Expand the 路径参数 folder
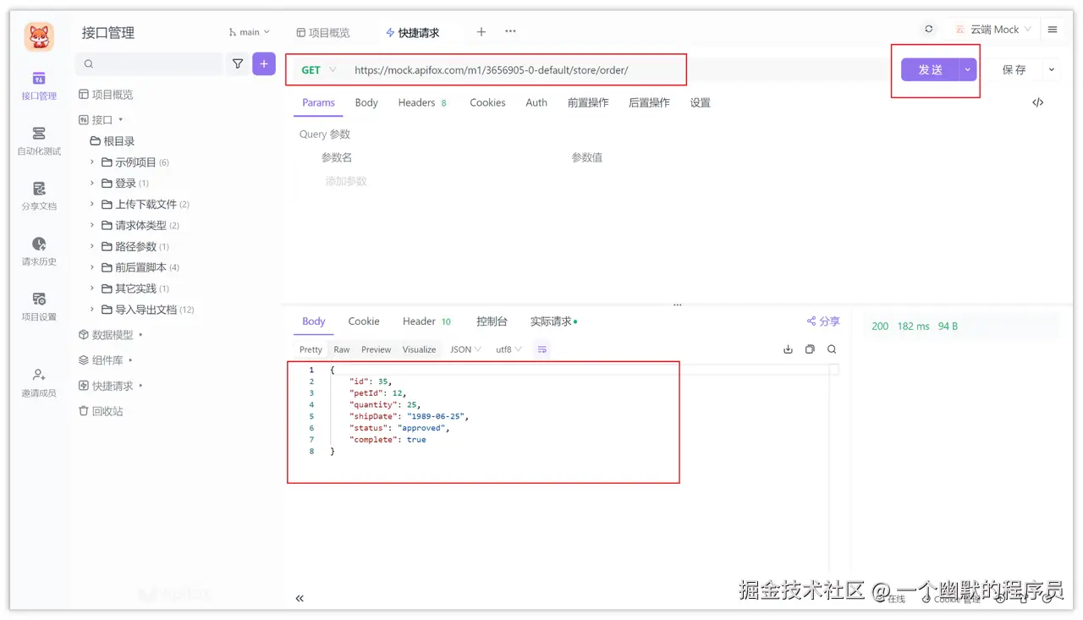The image size is (1083, 620). (x=92, y=246)
